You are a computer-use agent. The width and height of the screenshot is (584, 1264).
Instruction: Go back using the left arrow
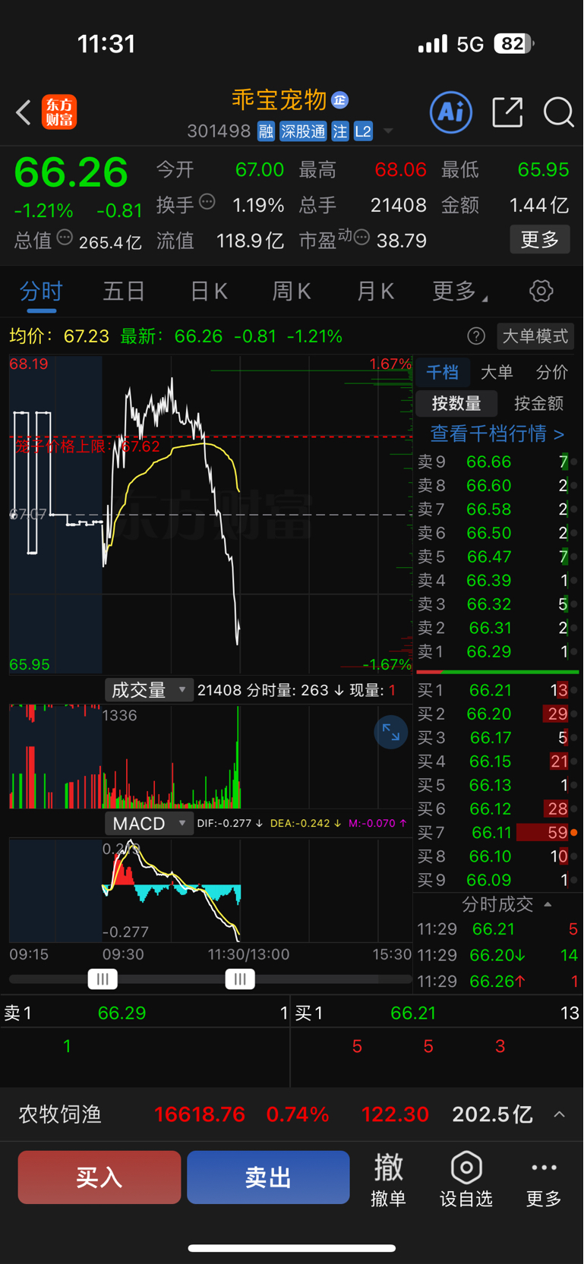[24, 112]
